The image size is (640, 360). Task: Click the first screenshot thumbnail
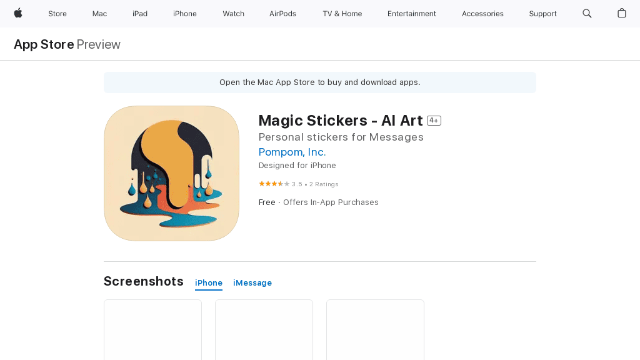pyautogui.click(x=152, y=329)
